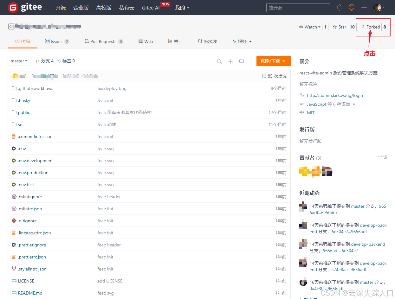Click the Forked button

pos(371,27)
